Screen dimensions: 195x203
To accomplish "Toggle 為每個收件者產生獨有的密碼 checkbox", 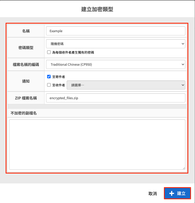I will [49, 52].
